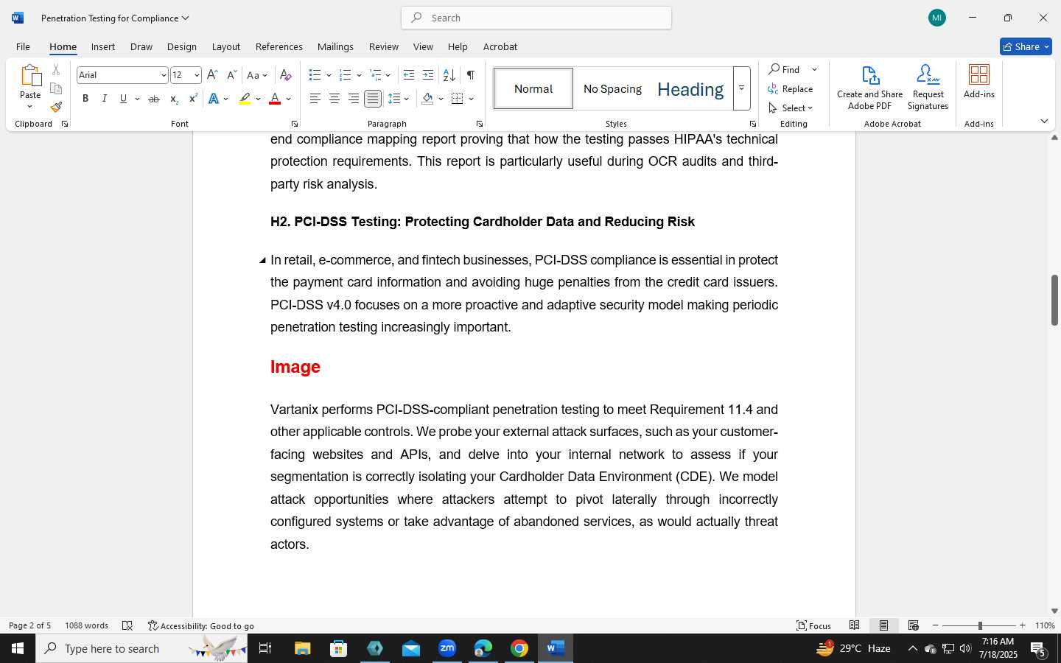Increase indent icon
This screenshot has width=1061, height=663.
[x=428, y=75]
